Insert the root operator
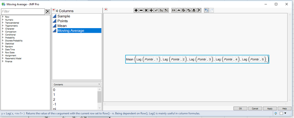 coord(161,11)
